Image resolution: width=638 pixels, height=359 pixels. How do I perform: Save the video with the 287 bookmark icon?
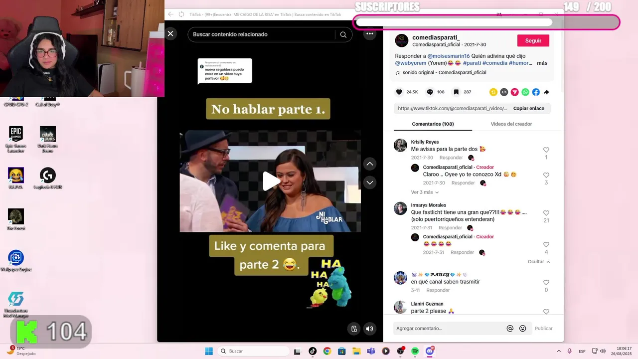click(456, 92)
